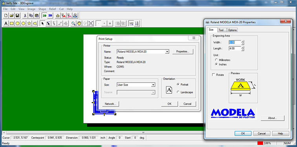Image resolution: width=297 pixels, height=147 pixels.
Task: Open the Paper Size dropdown
Action: 153,85
